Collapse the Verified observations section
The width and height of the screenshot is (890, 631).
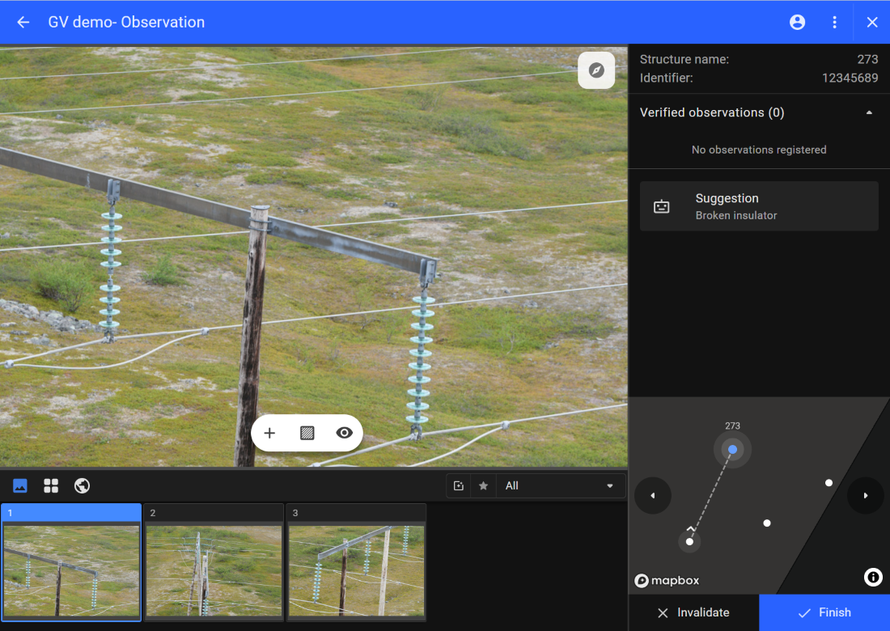click(x=869, y=112)
